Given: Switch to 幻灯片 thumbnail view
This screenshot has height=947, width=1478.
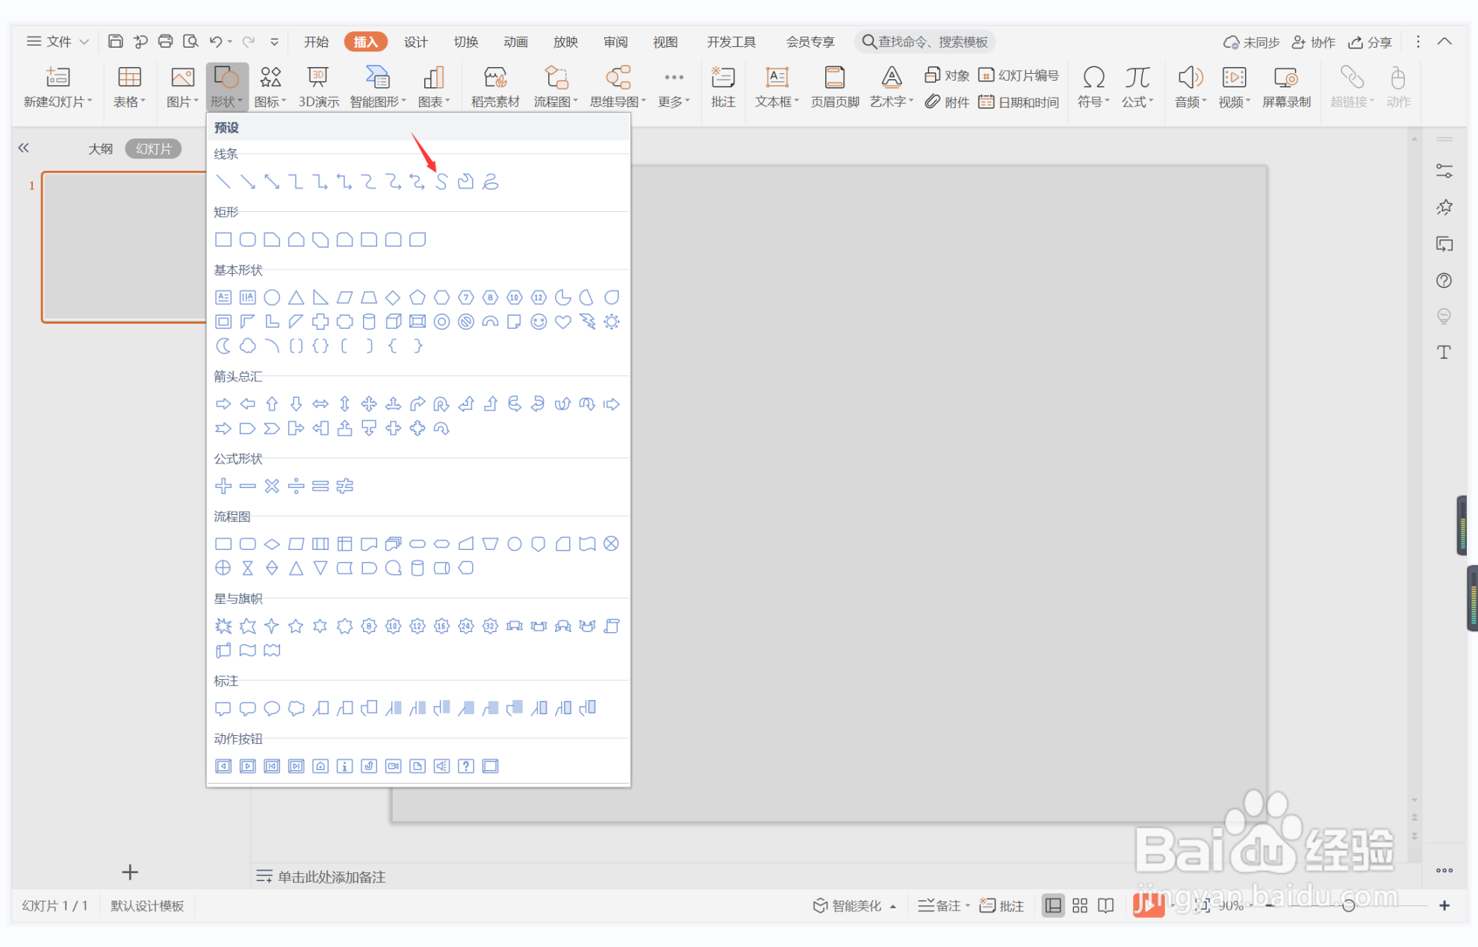Looking at the screenshot, I should 153,149.
